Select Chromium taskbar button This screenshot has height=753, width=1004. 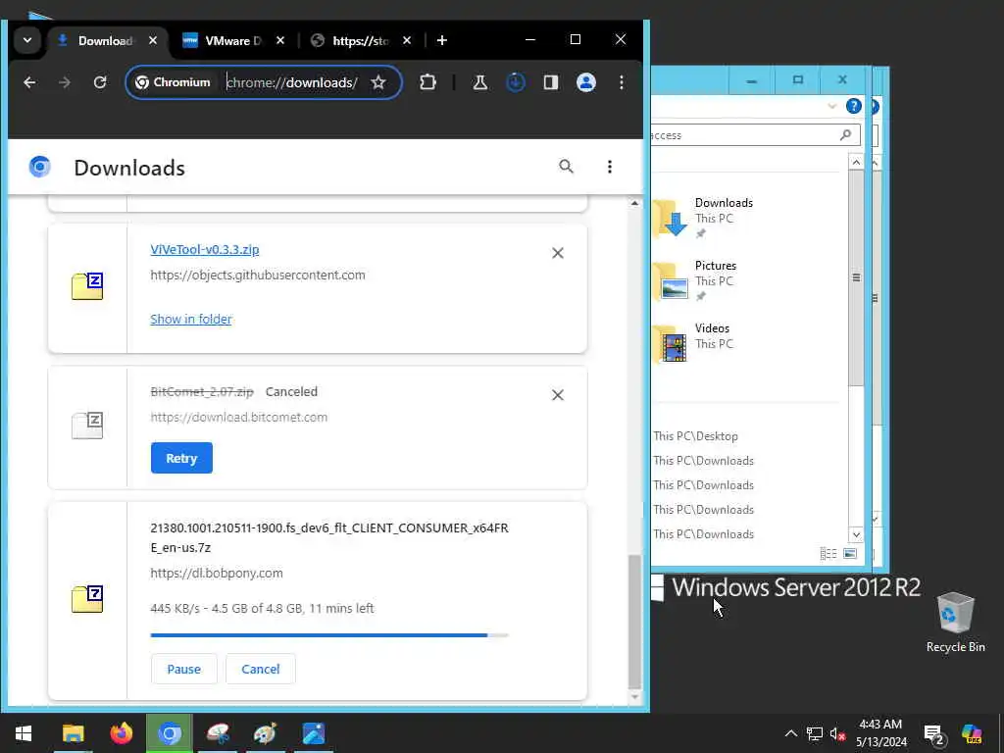click(x=169, y=733)
